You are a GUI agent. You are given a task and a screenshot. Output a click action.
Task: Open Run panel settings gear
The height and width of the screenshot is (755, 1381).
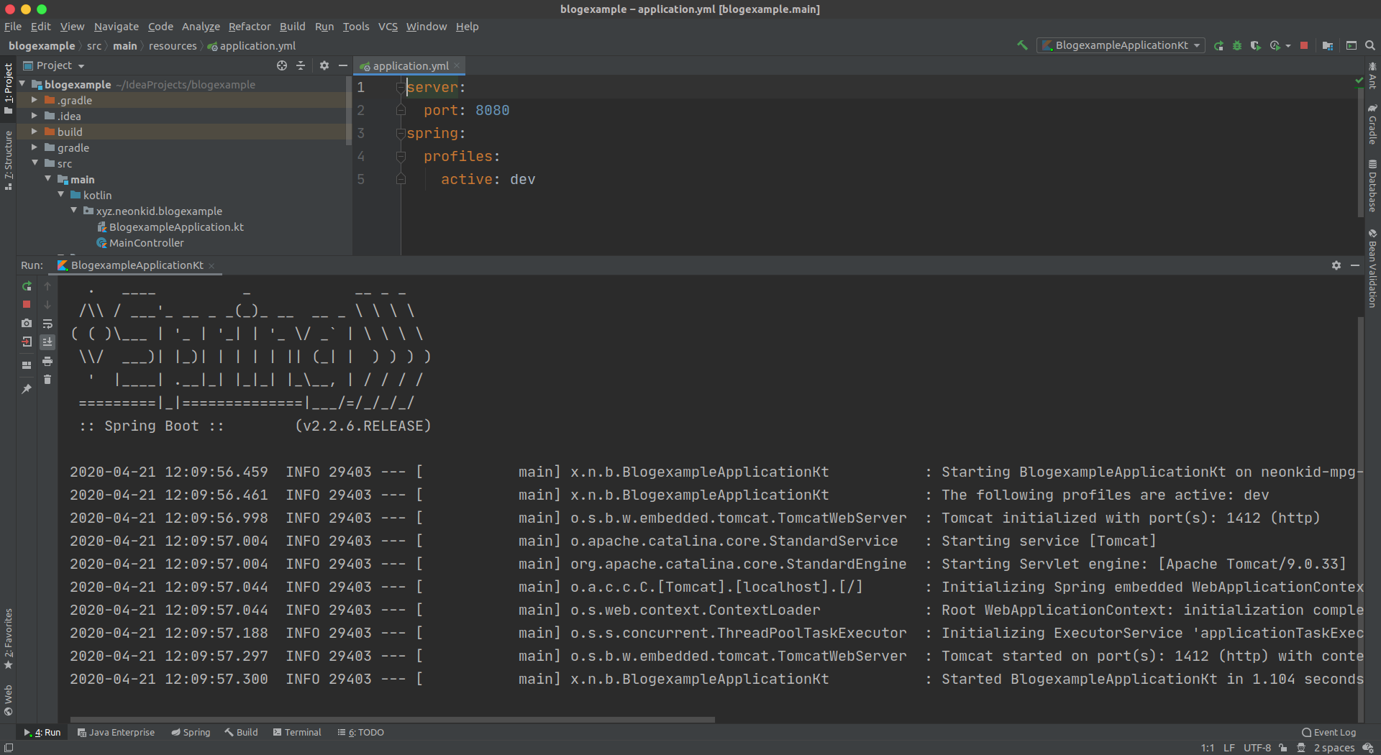[1336, 265]
